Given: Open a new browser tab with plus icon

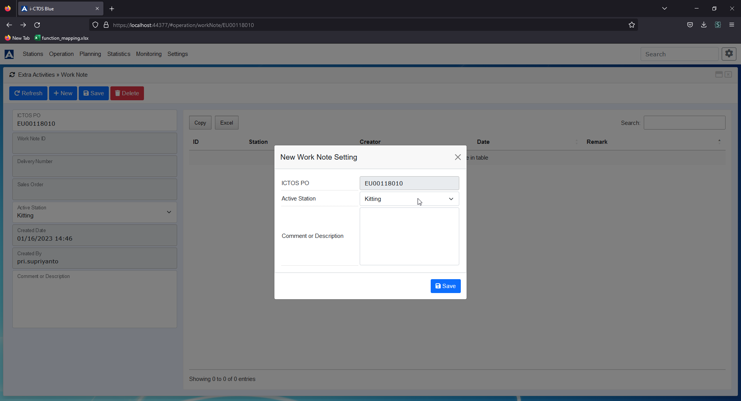Looking at the screenshot, I should 112,8.
